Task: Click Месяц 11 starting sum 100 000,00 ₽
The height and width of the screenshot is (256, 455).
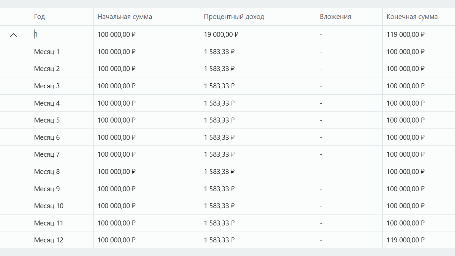Action: click(116, 223)
